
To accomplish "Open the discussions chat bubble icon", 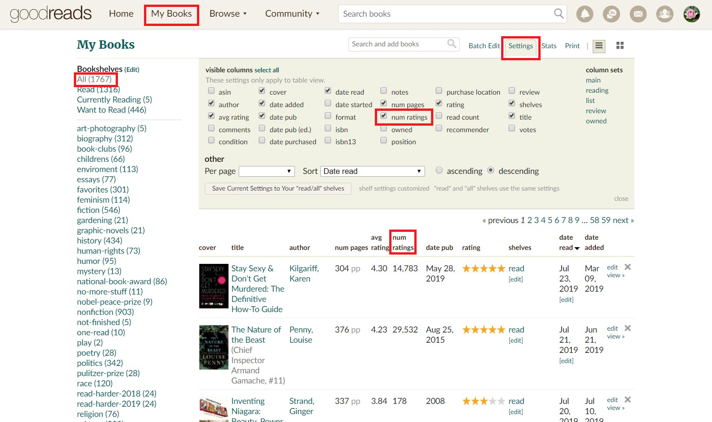I will 611,14.
